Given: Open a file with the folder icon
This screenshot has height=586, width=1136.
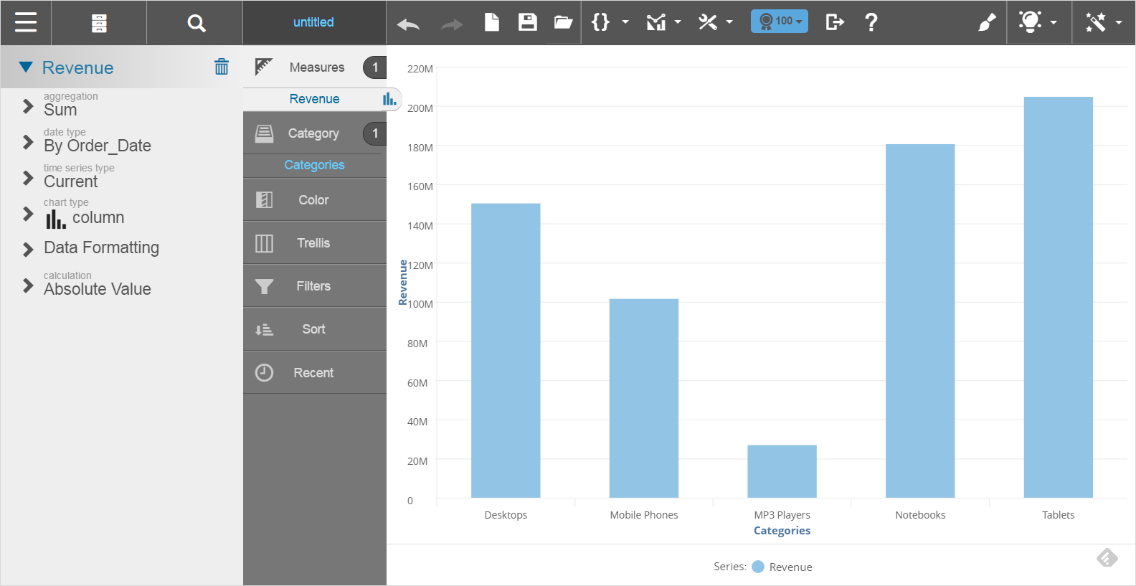Looking at the screenshot, I should (x=563, y=22).
